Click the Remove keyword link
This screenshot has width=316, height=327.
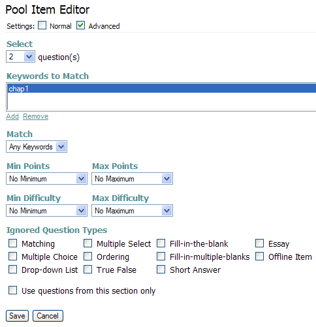36,116
